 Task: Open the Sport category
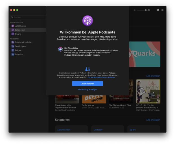144,129
